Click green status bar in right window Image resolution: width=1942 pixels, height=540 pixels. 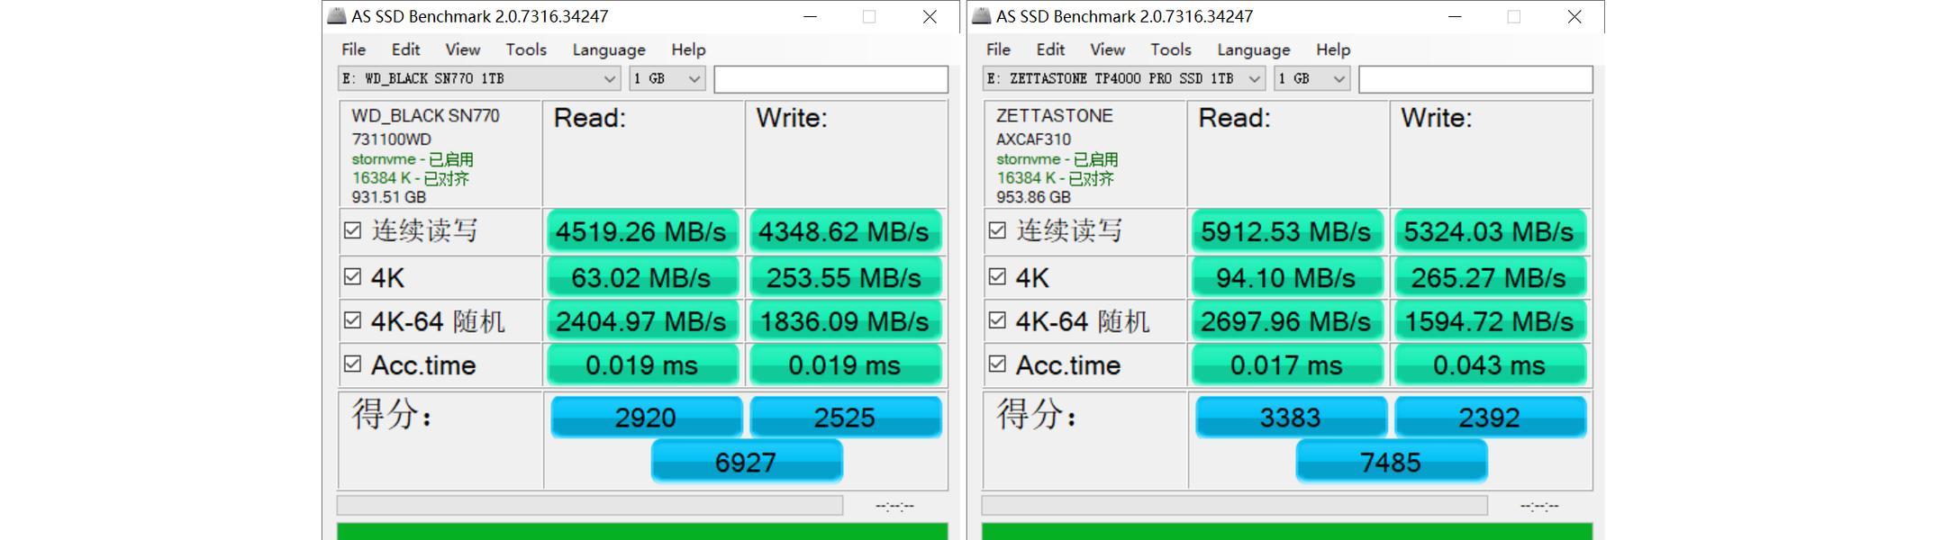coord(1287,532)
